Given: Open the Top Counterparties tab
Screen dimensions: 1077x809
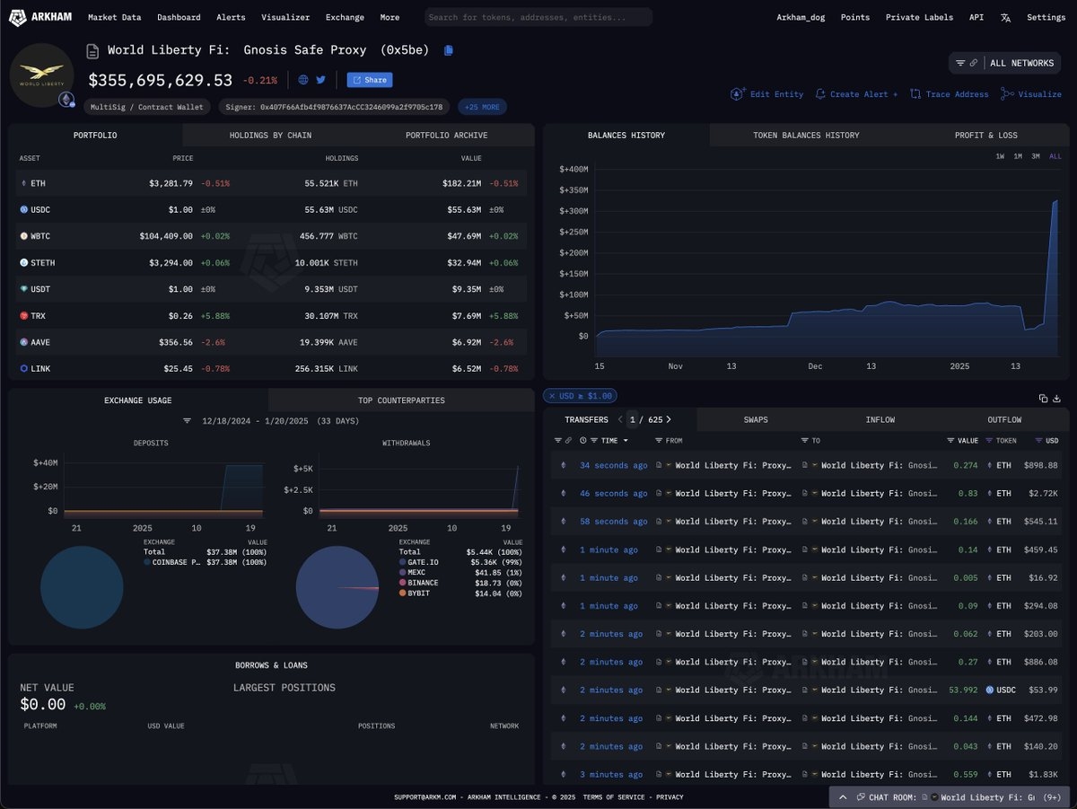Looking at the screenshot, I should pos(401,400).
